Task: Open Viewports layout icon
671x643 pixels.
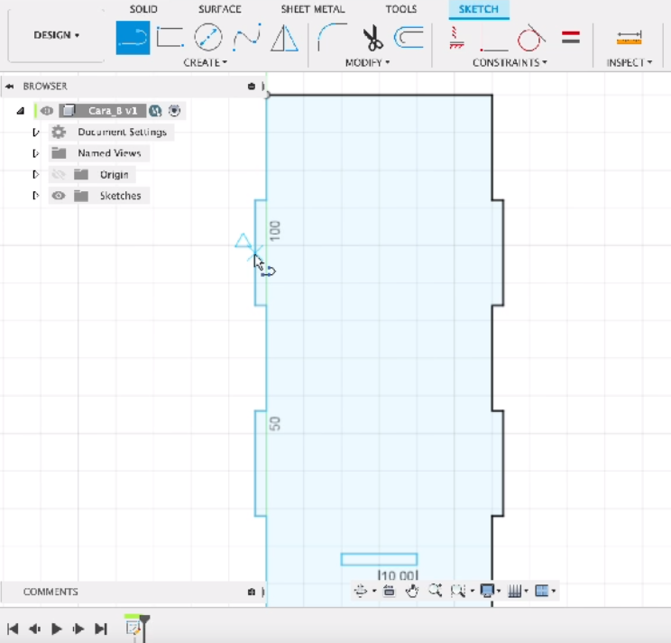Action: coord(542,591)
